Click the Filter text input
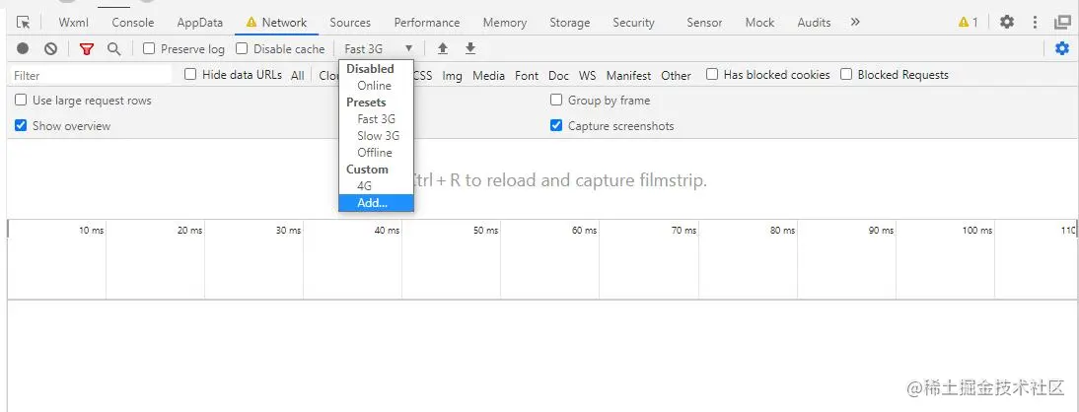The width and height of the screenshot is (1079, 412). [91, 75]
